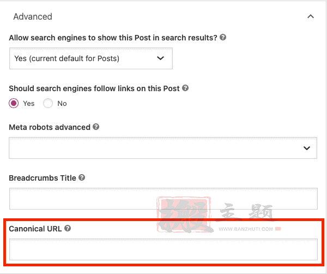
Task: Collapse the Advanced section with the chevron
Action: [311, 16]
